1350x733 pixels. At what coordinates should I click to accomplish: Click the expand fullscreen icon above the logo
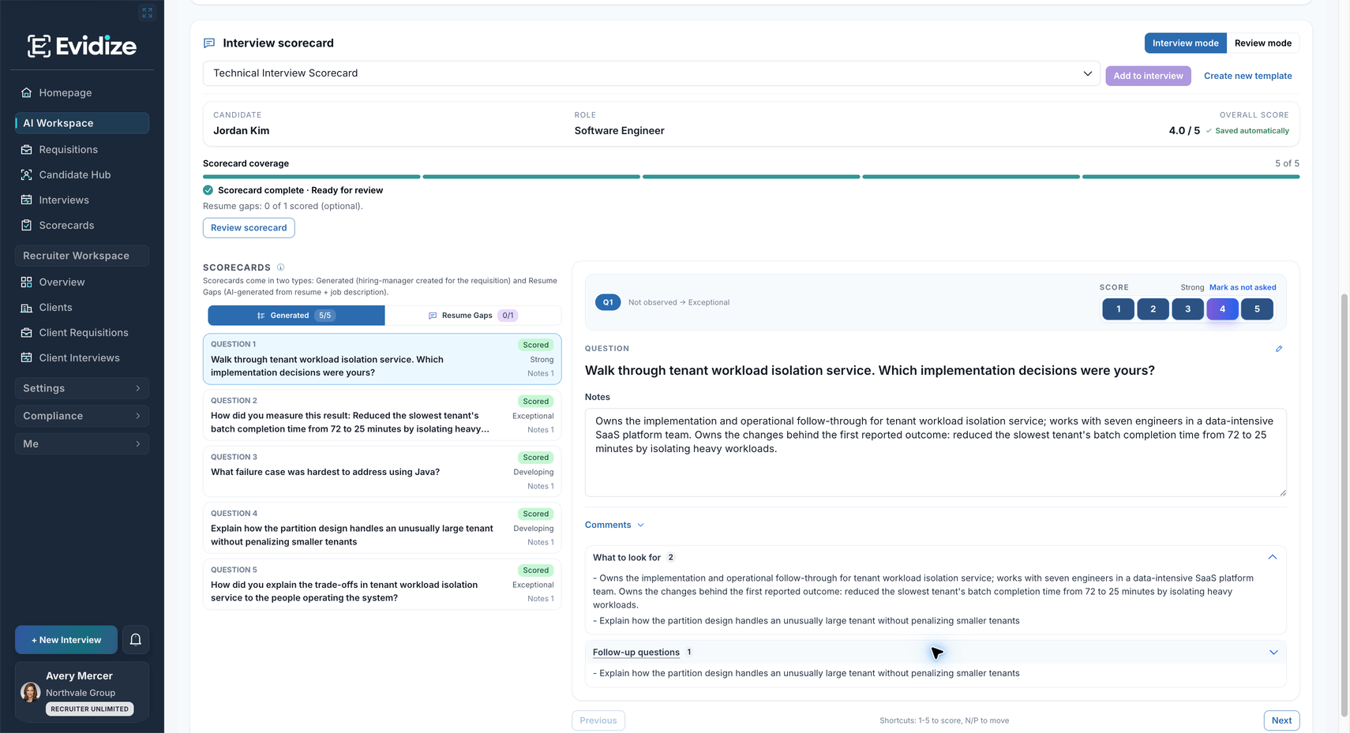(x=147, y=13)
